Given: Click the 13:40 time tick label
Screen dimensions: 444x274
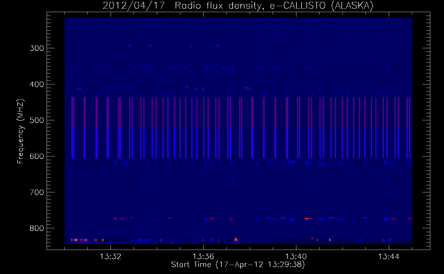Looking at the screenshot, I should tap(296, 256).
